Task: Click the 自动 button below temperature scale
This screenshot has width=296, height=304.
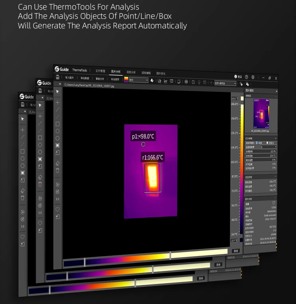Action: point(235,251)
